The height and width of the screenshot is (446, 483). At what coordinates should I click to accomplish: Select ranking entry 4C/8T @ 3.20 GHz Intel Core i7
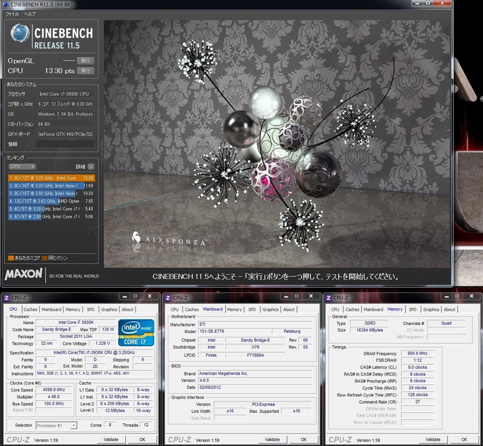click(x=51, y=209)
